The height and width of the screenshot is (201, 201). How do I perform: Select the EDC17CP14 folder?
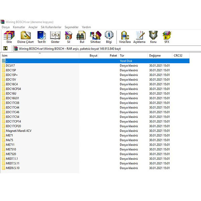(13, 121)
